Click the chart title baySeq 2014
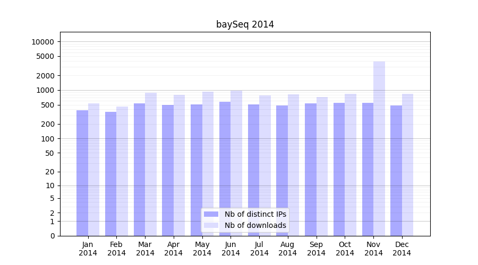This screenshot has height=265, width=478. click(x=245, y=24)
